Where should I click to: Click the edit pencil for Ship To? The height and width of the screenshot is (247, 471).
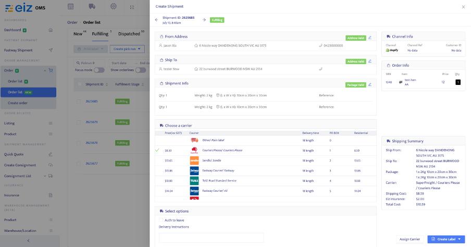coord(370,61)
